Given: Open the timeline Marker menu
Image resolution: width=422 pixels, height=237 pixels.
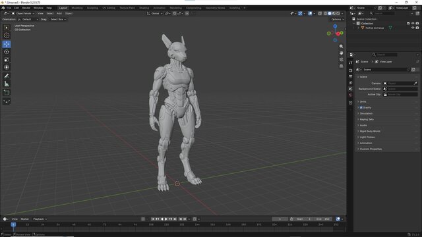Looking at the screenshot, I should coord(25,219).
